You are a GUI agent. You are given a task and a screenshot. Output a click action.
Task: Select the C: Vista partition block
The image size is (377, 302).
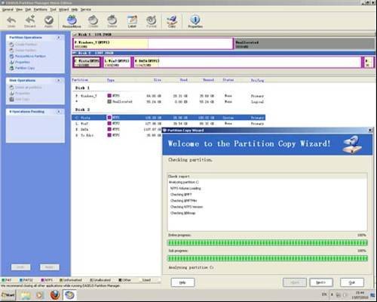pyautogui.click(x=87, y=62)
